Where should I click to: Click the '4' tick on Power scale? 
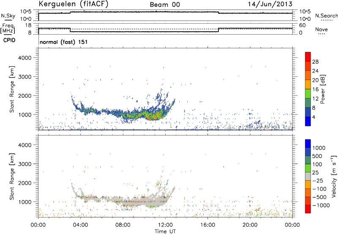point(314,117)
